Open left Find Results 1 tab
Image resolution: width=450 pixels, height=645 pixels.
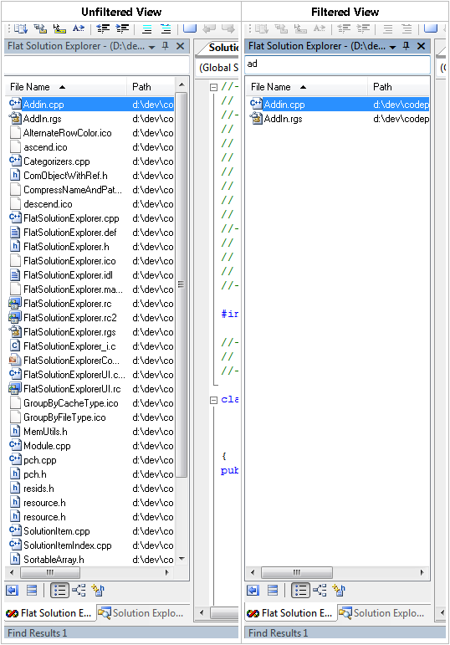[x=38, y=632]
